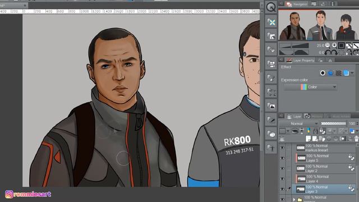Switch to the Layer tab
Screen dimensions: 359x202
pyautogui.click(x=294, y=116)
